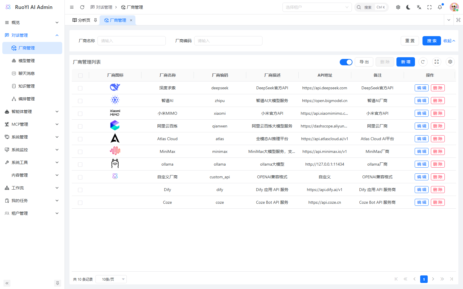The width and height of the screenshot is (463, 289).
Task: Click the hamburger menu collapse icon
Action: click(x=72, y=7)
